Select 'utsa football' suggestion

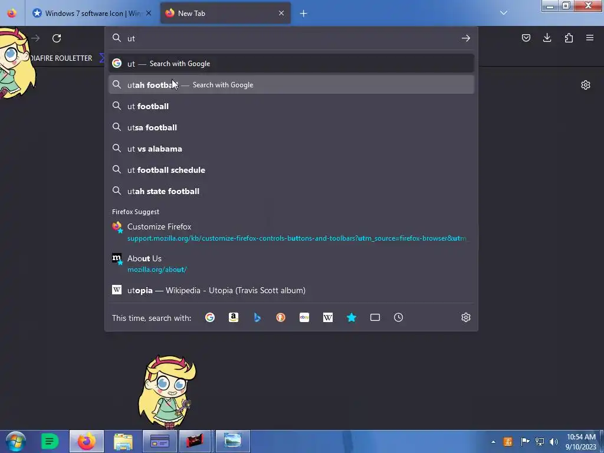tap(291, 127)
